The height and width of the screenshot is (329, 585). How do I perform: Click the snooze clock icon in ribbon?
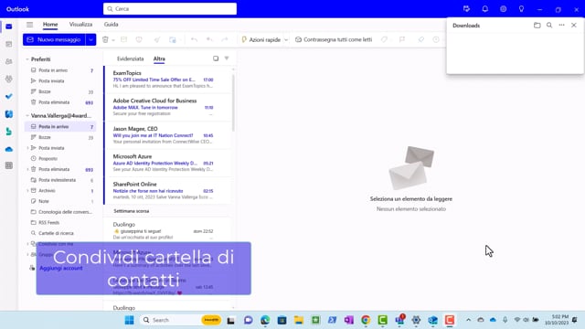[x=436, y=39]
